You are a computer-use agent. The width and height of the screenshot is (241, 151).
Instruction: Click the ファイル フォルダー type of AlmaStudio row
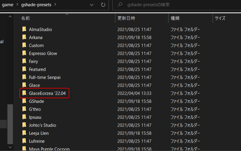click(x=185, y=29)
